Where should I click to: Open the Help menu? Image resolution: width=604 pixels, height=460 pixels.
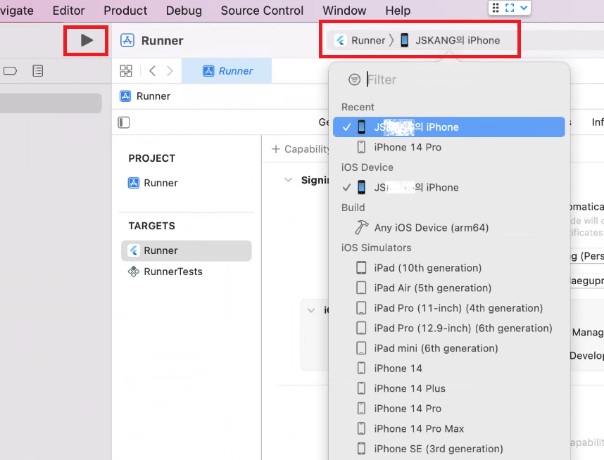(398, 11)
